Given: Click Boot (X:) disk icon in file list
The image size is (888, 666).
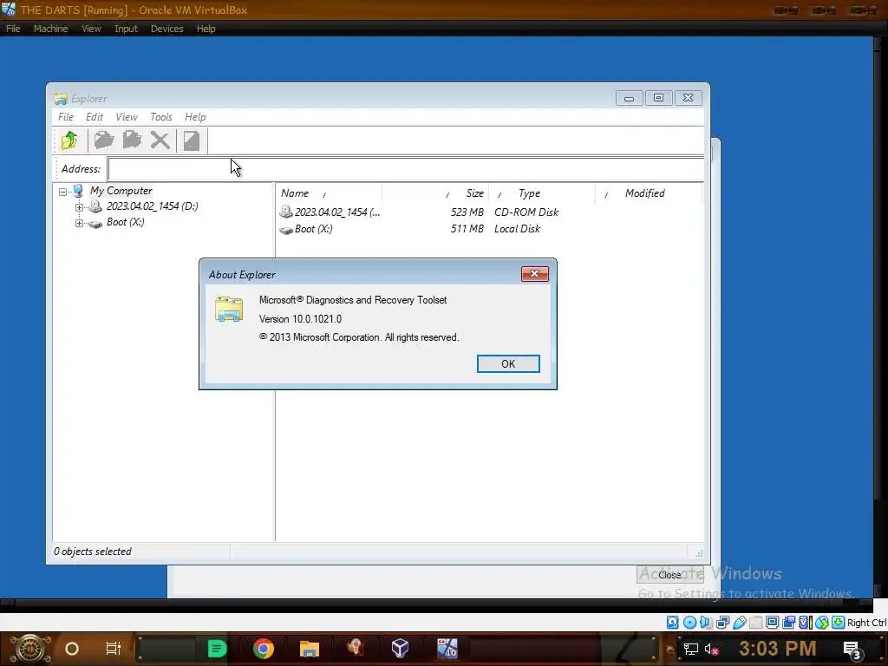Looking at the screenshot, I should point(286,230).
